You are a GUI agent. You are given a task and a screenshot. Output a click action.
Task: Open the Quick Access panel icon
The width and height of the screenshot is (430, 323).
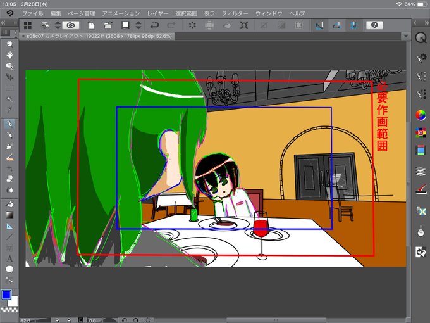pos(421,38)
